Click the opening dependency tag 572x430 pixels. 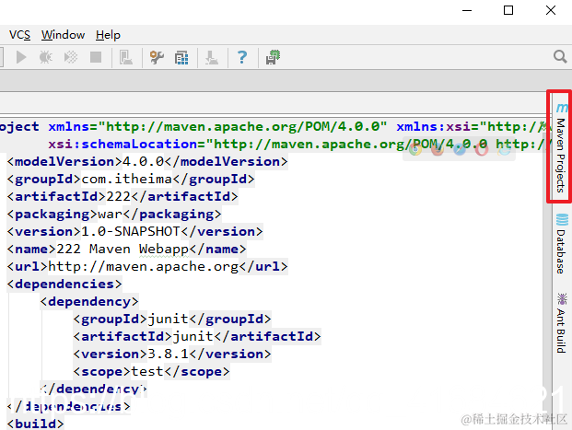coord(89,302)
